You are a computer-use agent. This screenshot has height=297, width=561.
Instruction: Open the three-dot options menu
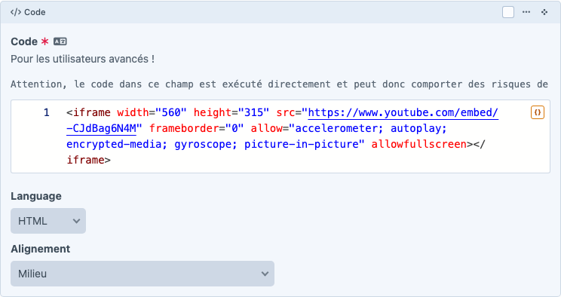(x=526, y=12)
